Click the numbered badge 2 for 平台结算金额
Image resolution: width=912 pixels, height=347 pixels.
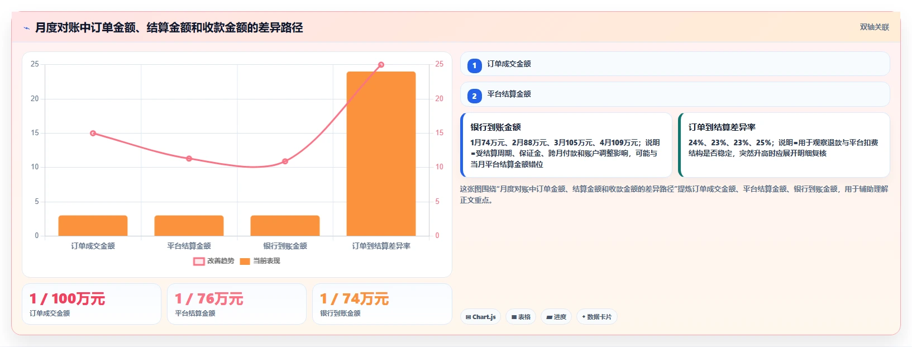click(474, 96)
